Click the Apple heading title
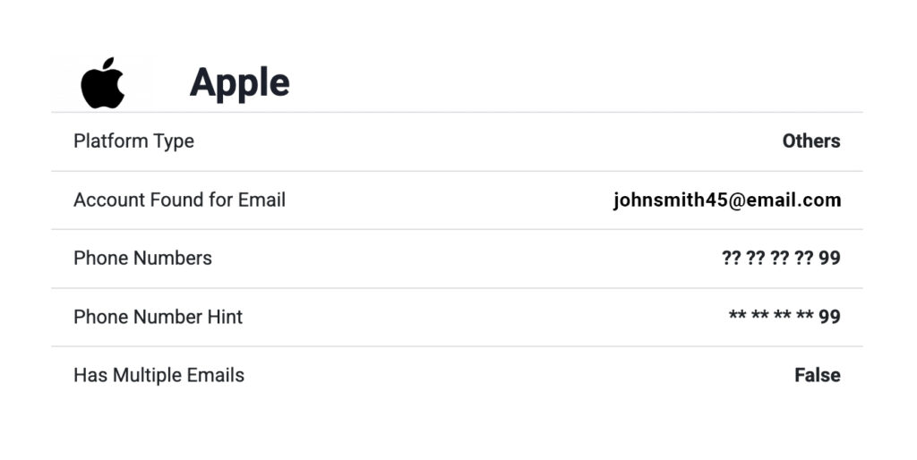This screenshot has height=460, width=917. click(239, 82)
